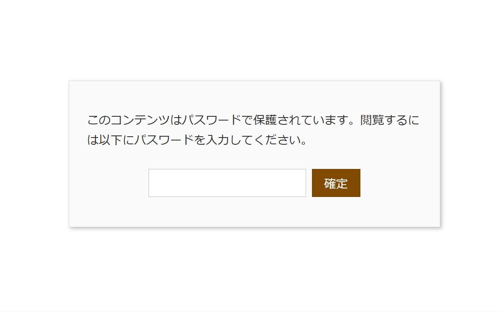The height and width of the screenshot is (312, 503).
Task: Click the form row containing 確定
Action: coord(254,183)
